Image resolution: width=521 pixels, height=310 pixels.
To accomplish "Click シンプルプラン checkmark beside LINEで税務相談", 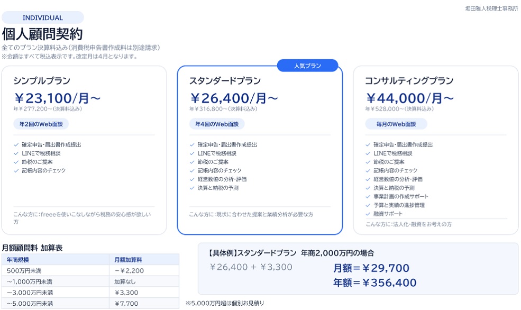I will (x=16, y=153).
